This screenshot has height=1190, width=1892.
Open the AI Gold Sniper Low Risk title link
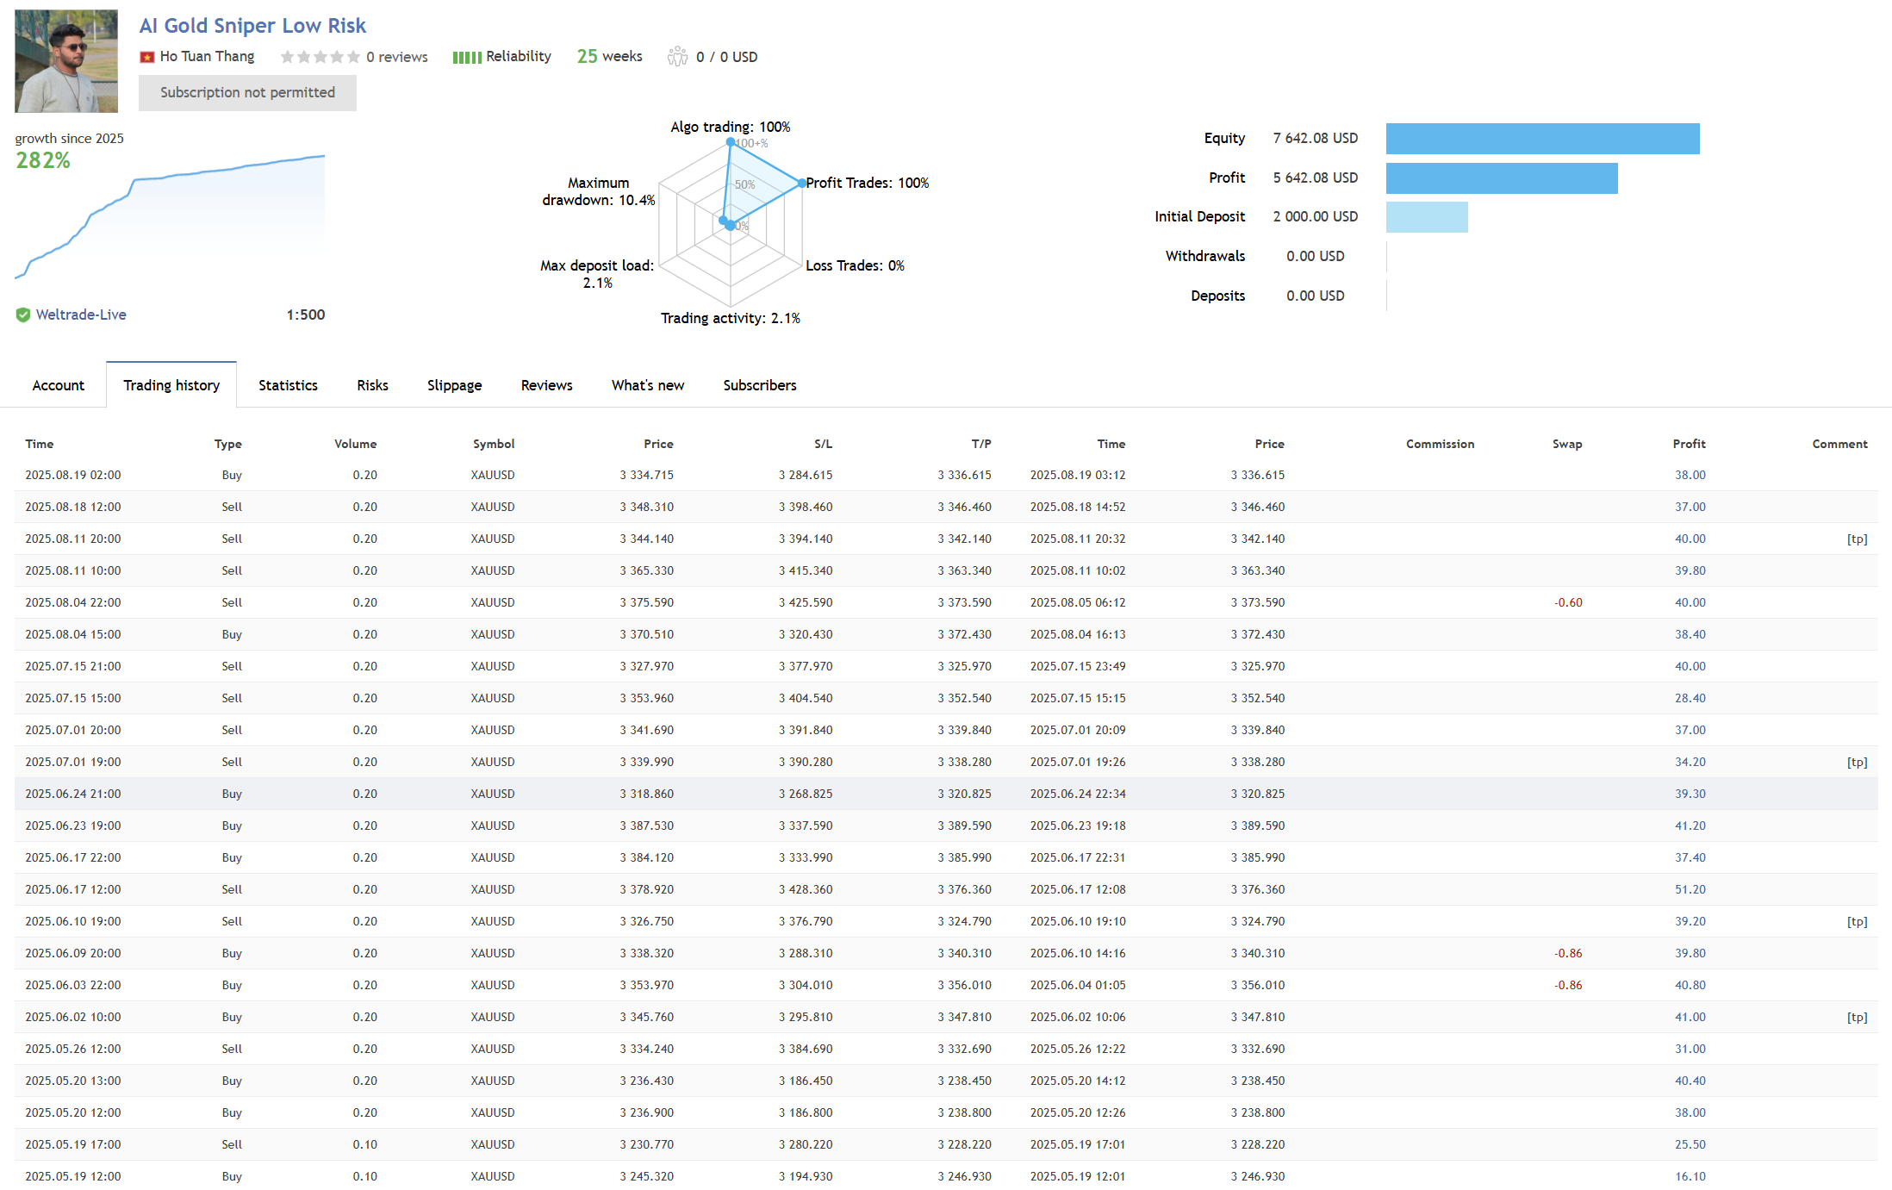point(252,26)
